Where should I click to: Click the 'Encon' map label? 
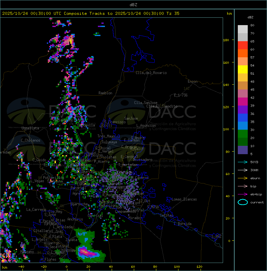tap(193, 81)
